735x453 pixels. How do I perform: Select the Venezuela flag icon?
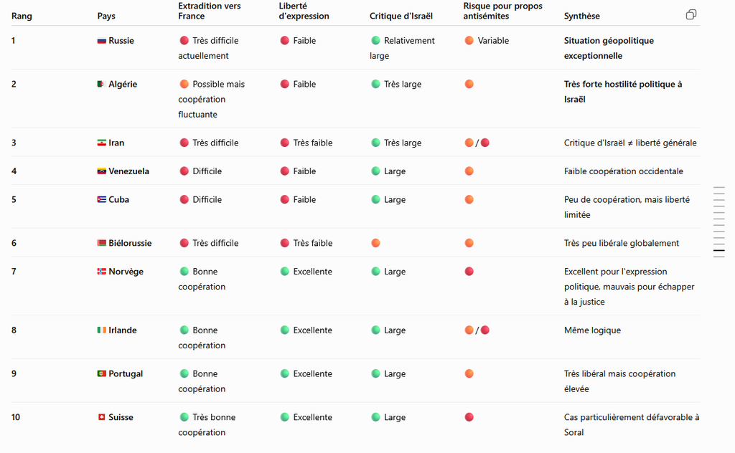102,171
